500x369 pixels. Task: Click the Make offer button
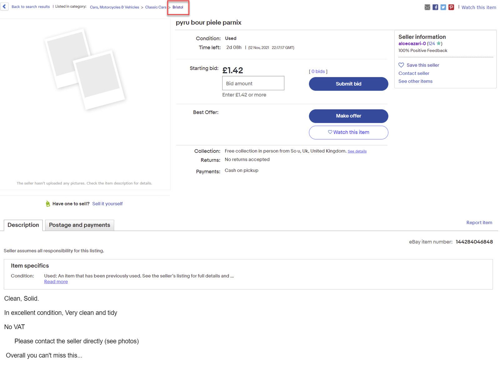[x=348, y=116]
